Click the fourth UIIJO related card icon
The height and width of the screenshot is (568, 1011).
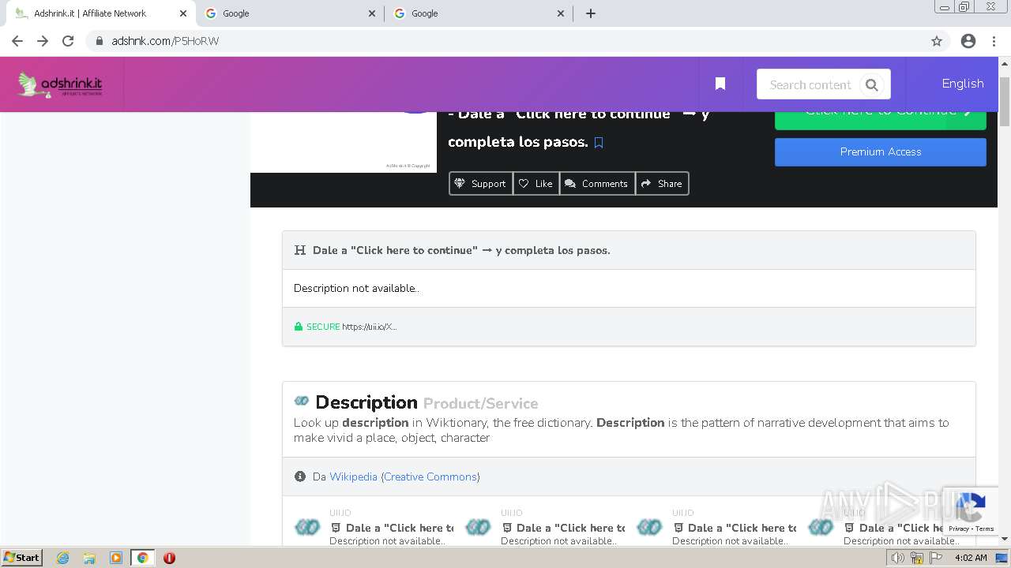coord(821,527)
